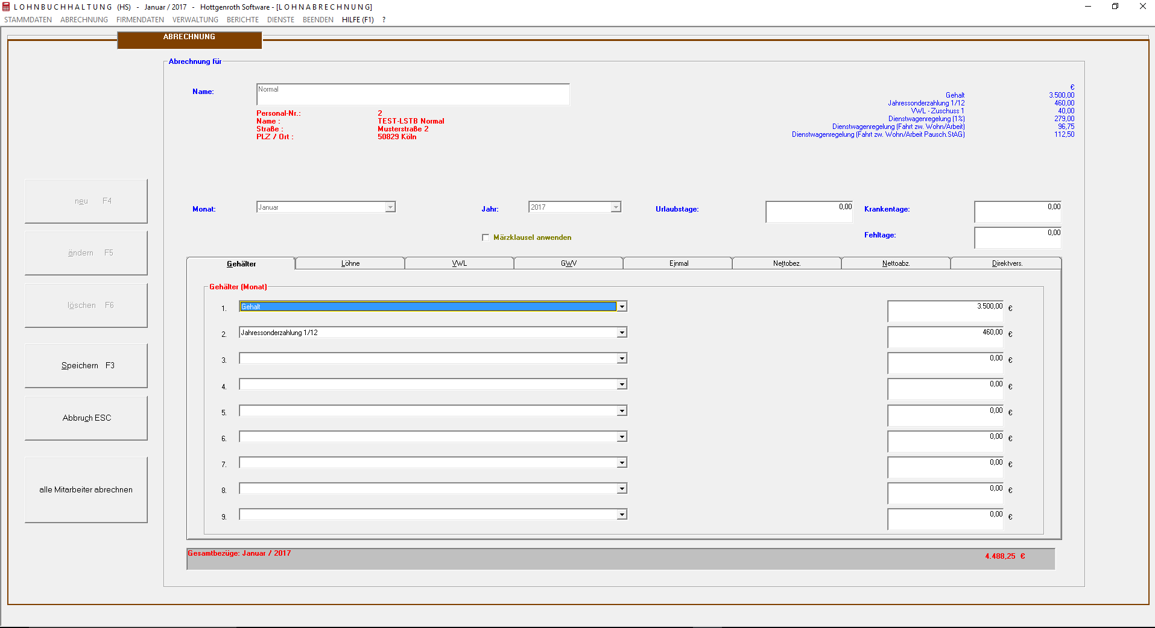This screenshot has width=1155, height=628.
Task: Click the Gehalt amount field showing 3.500,00
Action: pyautogui.click(x=945, y=311)
